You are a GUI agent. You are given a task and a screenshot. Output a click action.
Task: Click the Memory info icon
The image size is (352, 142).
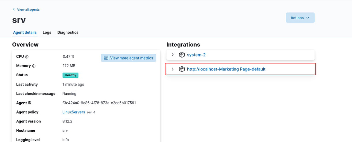[34, 66]
